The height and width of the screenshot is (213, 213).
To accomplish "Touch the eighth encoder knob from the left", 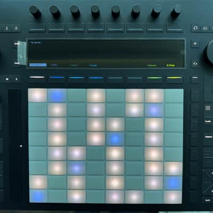I will 176,11.
